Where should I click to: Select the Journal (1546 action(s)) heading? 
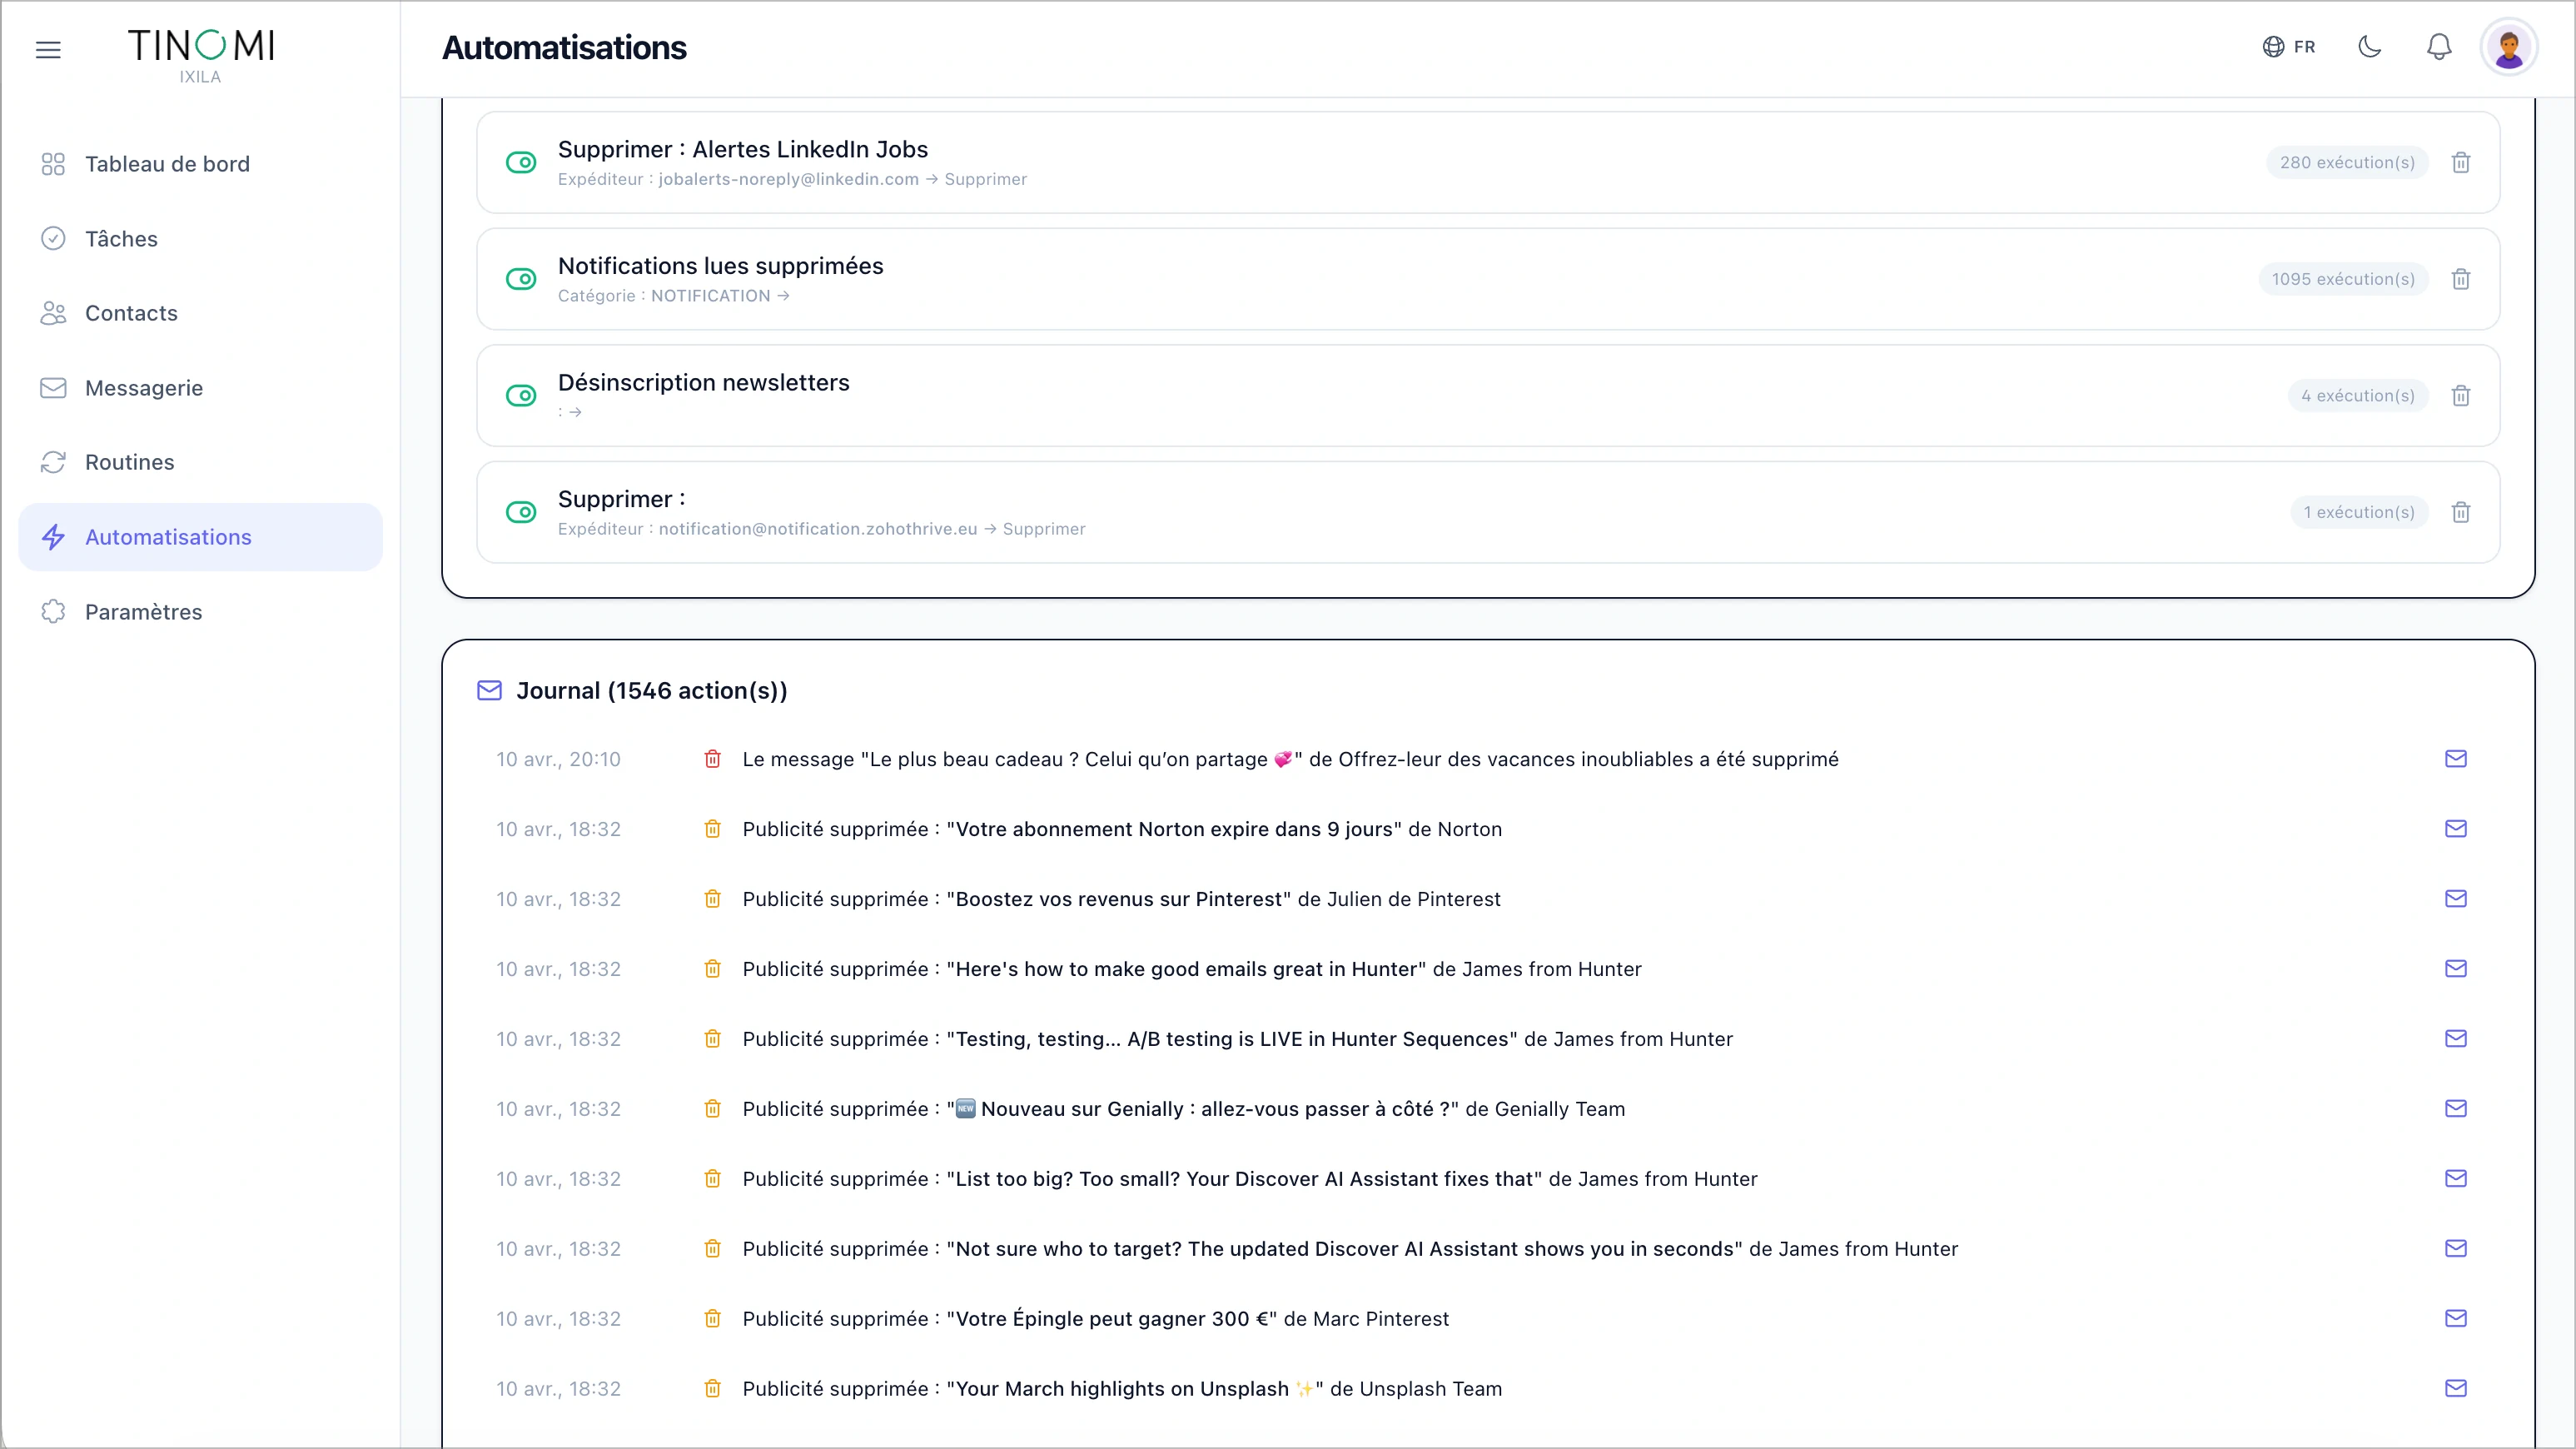[x=652, y=691]
